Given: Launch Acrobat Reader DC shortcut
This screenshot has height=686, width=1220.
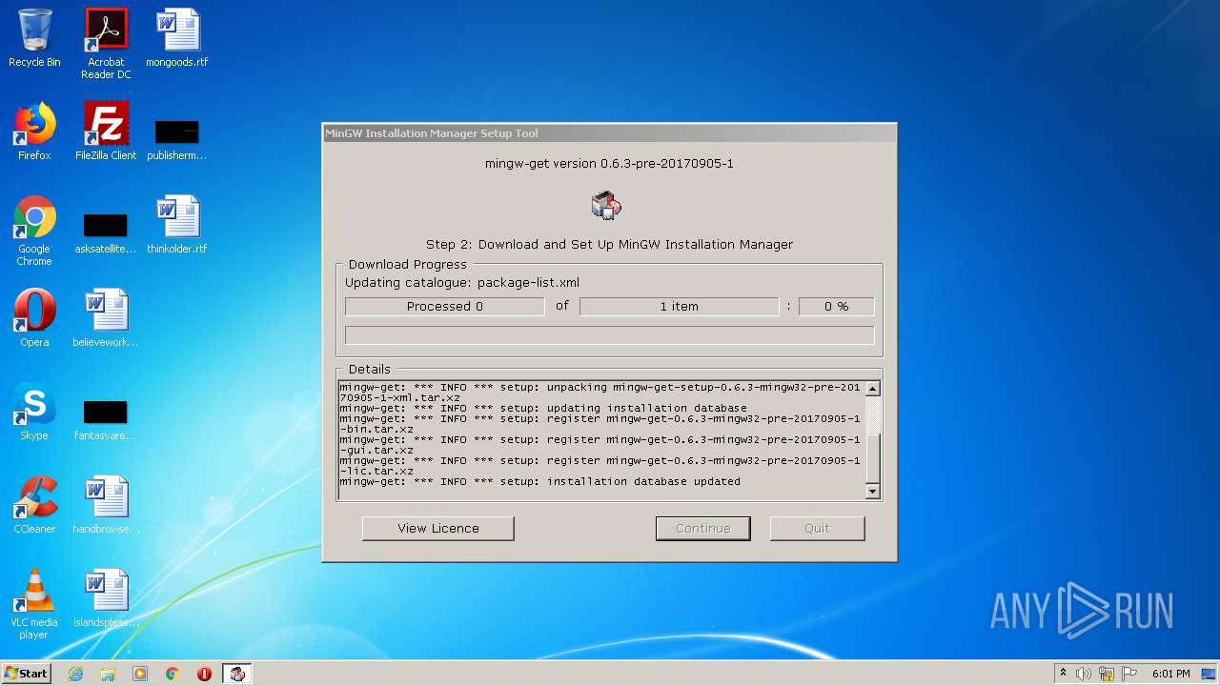Looking at the screenshot, I should (106, 44).
